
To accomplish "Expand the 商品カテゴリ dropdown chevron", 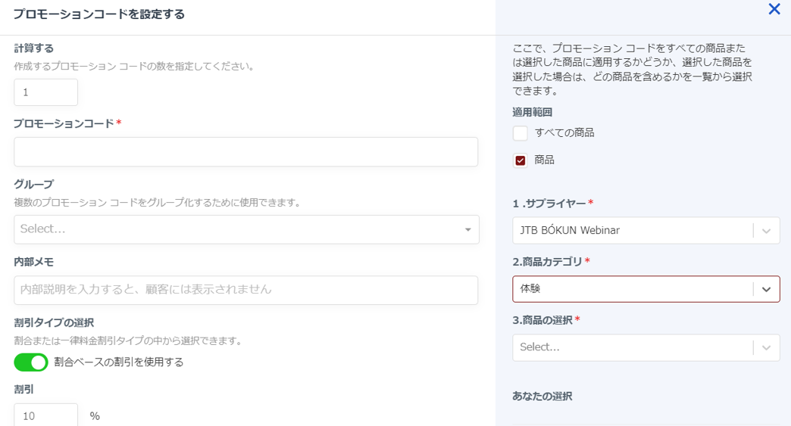I will click(x=766, y=289).
